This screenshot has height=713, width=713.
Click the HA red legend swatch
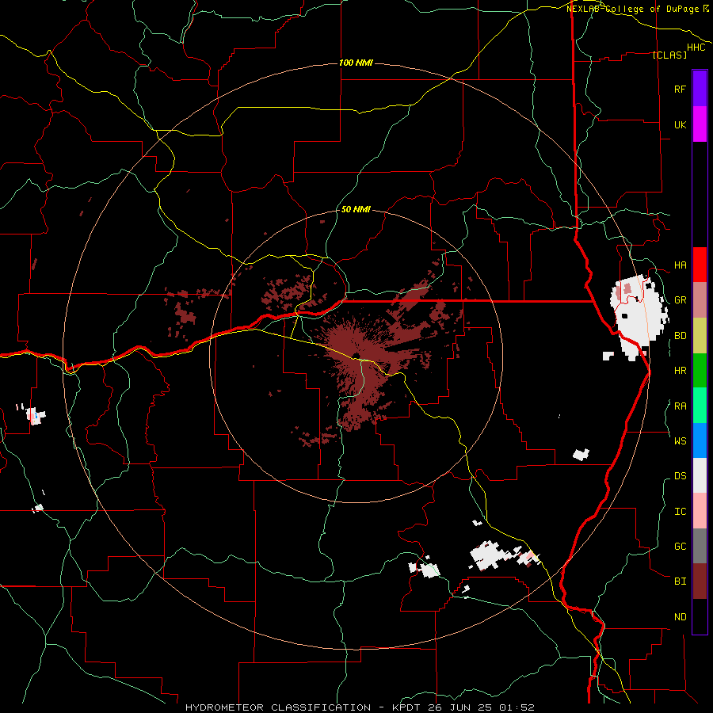pyautogui.click(x=700, y=265)
